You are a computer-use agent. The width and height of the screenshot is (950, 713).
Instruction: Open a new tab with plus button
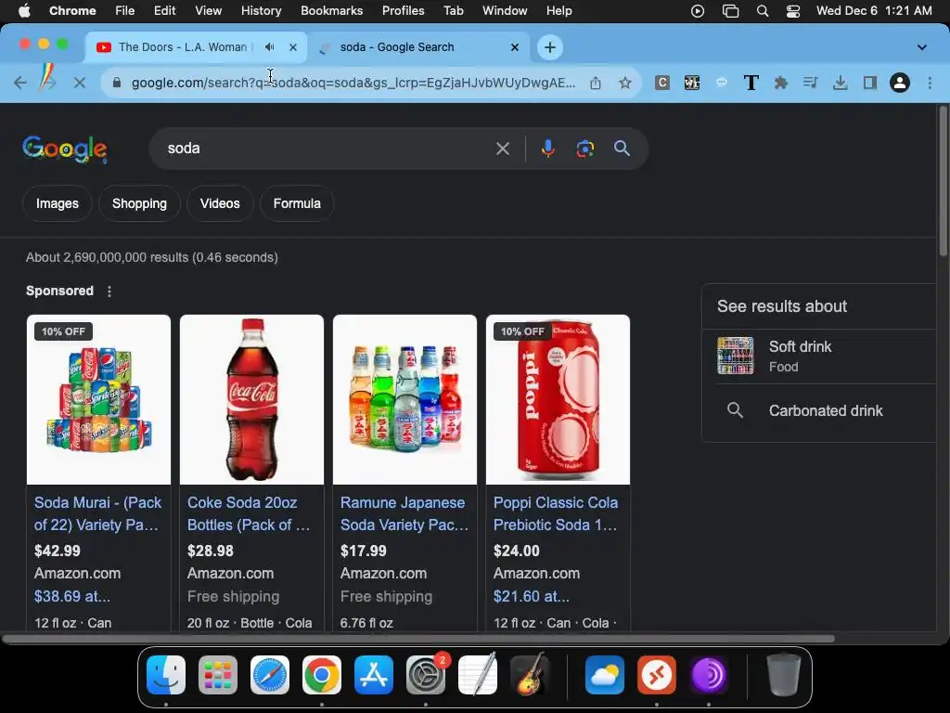point(550,47)
